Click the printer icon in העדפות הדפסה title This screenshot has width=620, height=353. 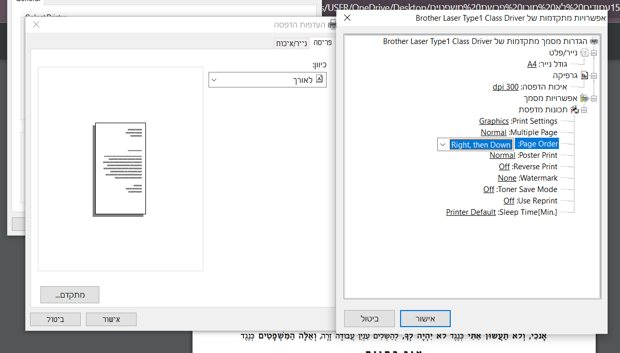pos(333,24)
